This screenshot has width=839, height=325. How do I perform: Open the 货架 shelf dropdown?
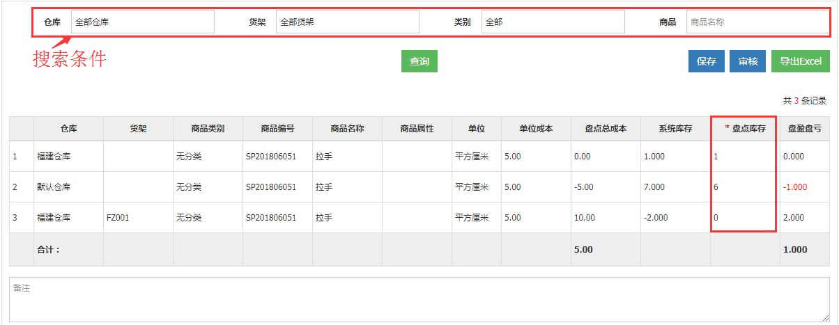point(347,22)
